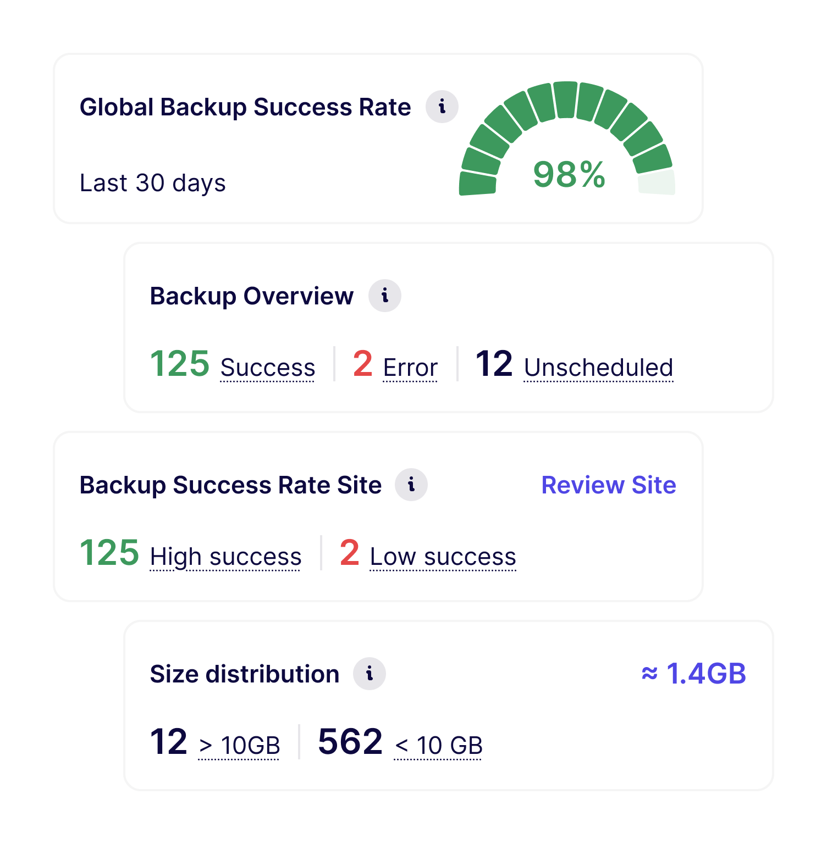Expand the Success underlined label details

(x=268, y=368)
